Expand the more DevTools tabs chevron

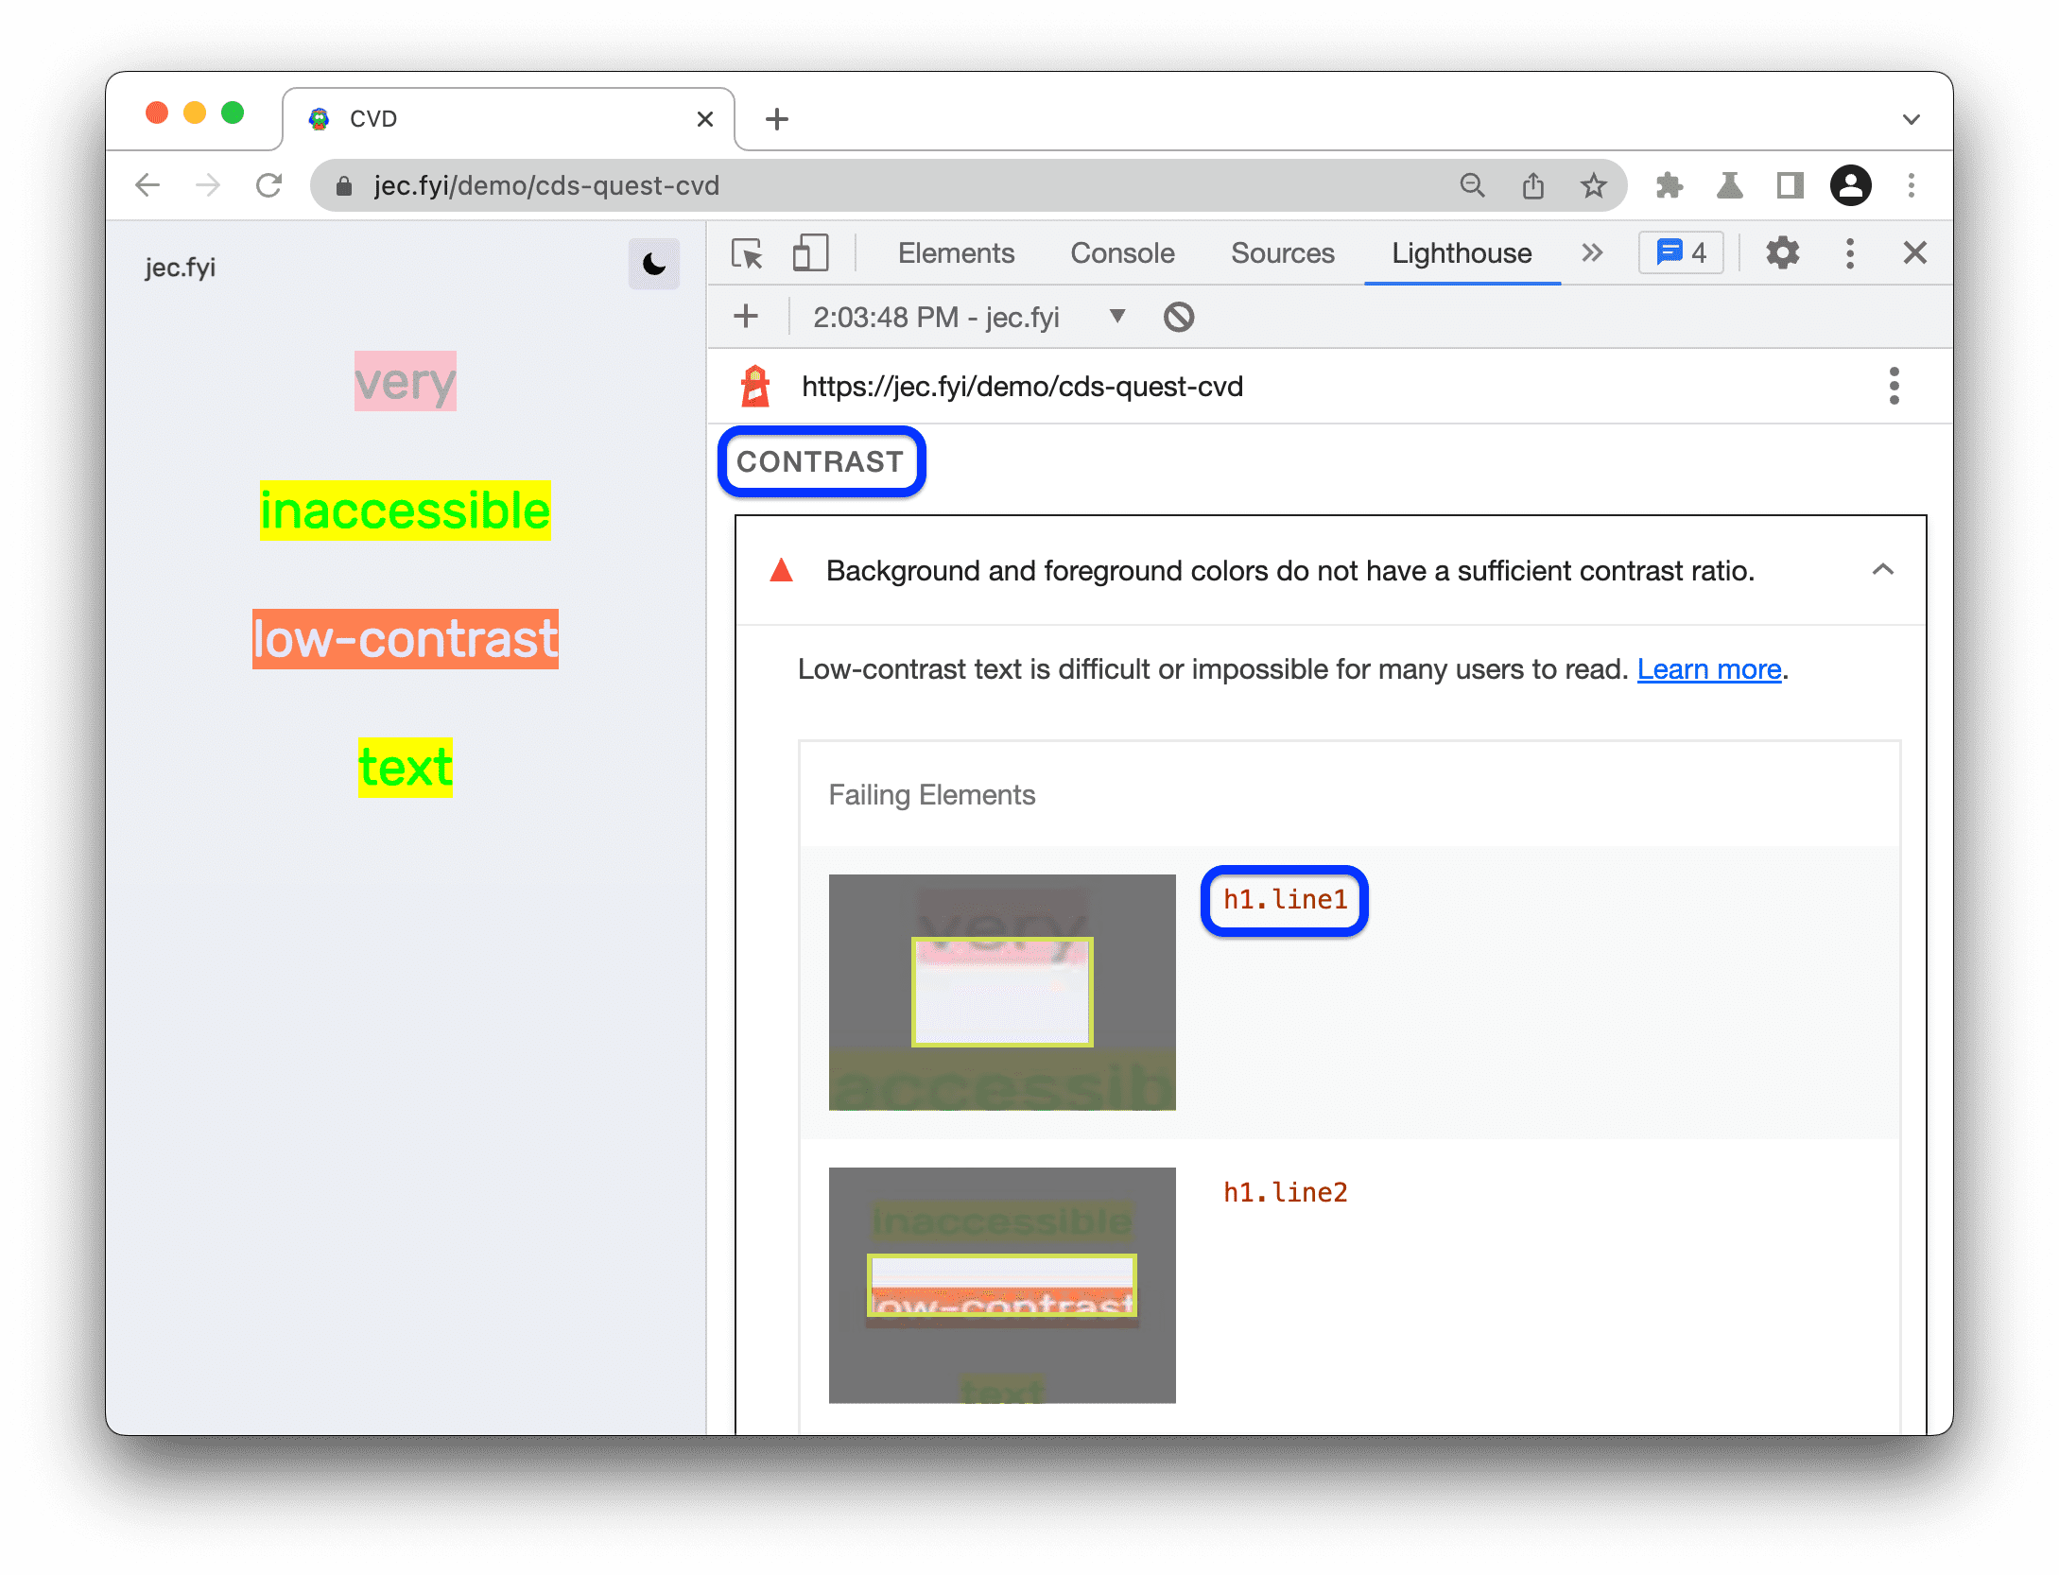click(x=1589, y=253)
